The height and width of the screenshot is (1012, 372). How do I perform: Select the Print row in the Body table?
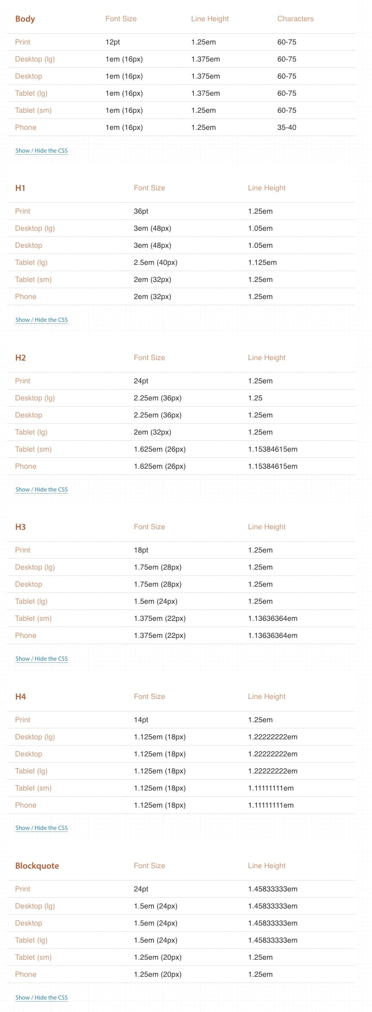tap(23, 42)
